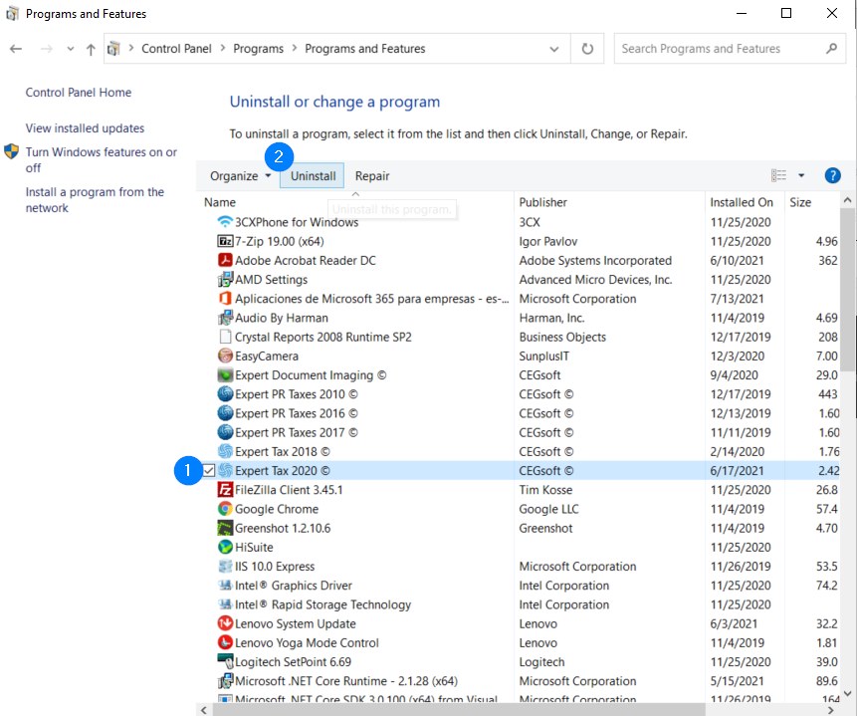Open the Organize dropdown menu
The width and height of the screenshot is (857, 716).
pyautogui.click(x=241, y=176)
